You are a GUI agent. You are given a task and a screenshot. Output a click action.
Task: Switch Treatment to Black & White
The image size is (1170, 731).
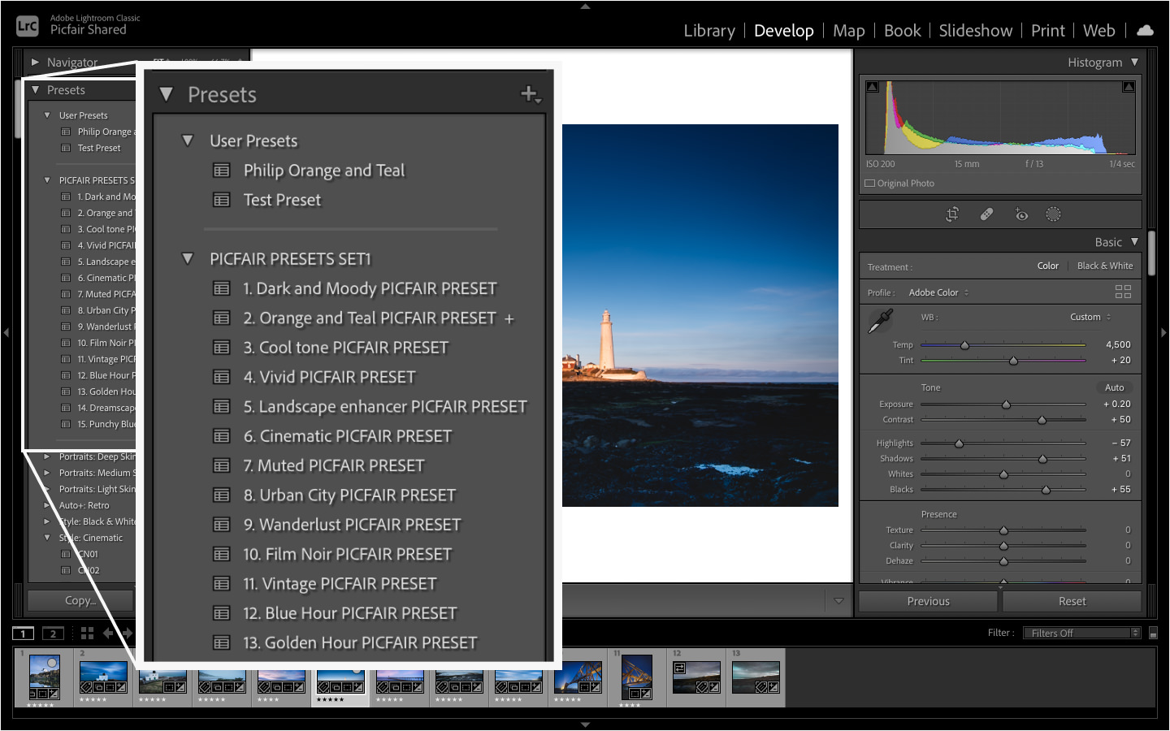(x=1105, y=265)
